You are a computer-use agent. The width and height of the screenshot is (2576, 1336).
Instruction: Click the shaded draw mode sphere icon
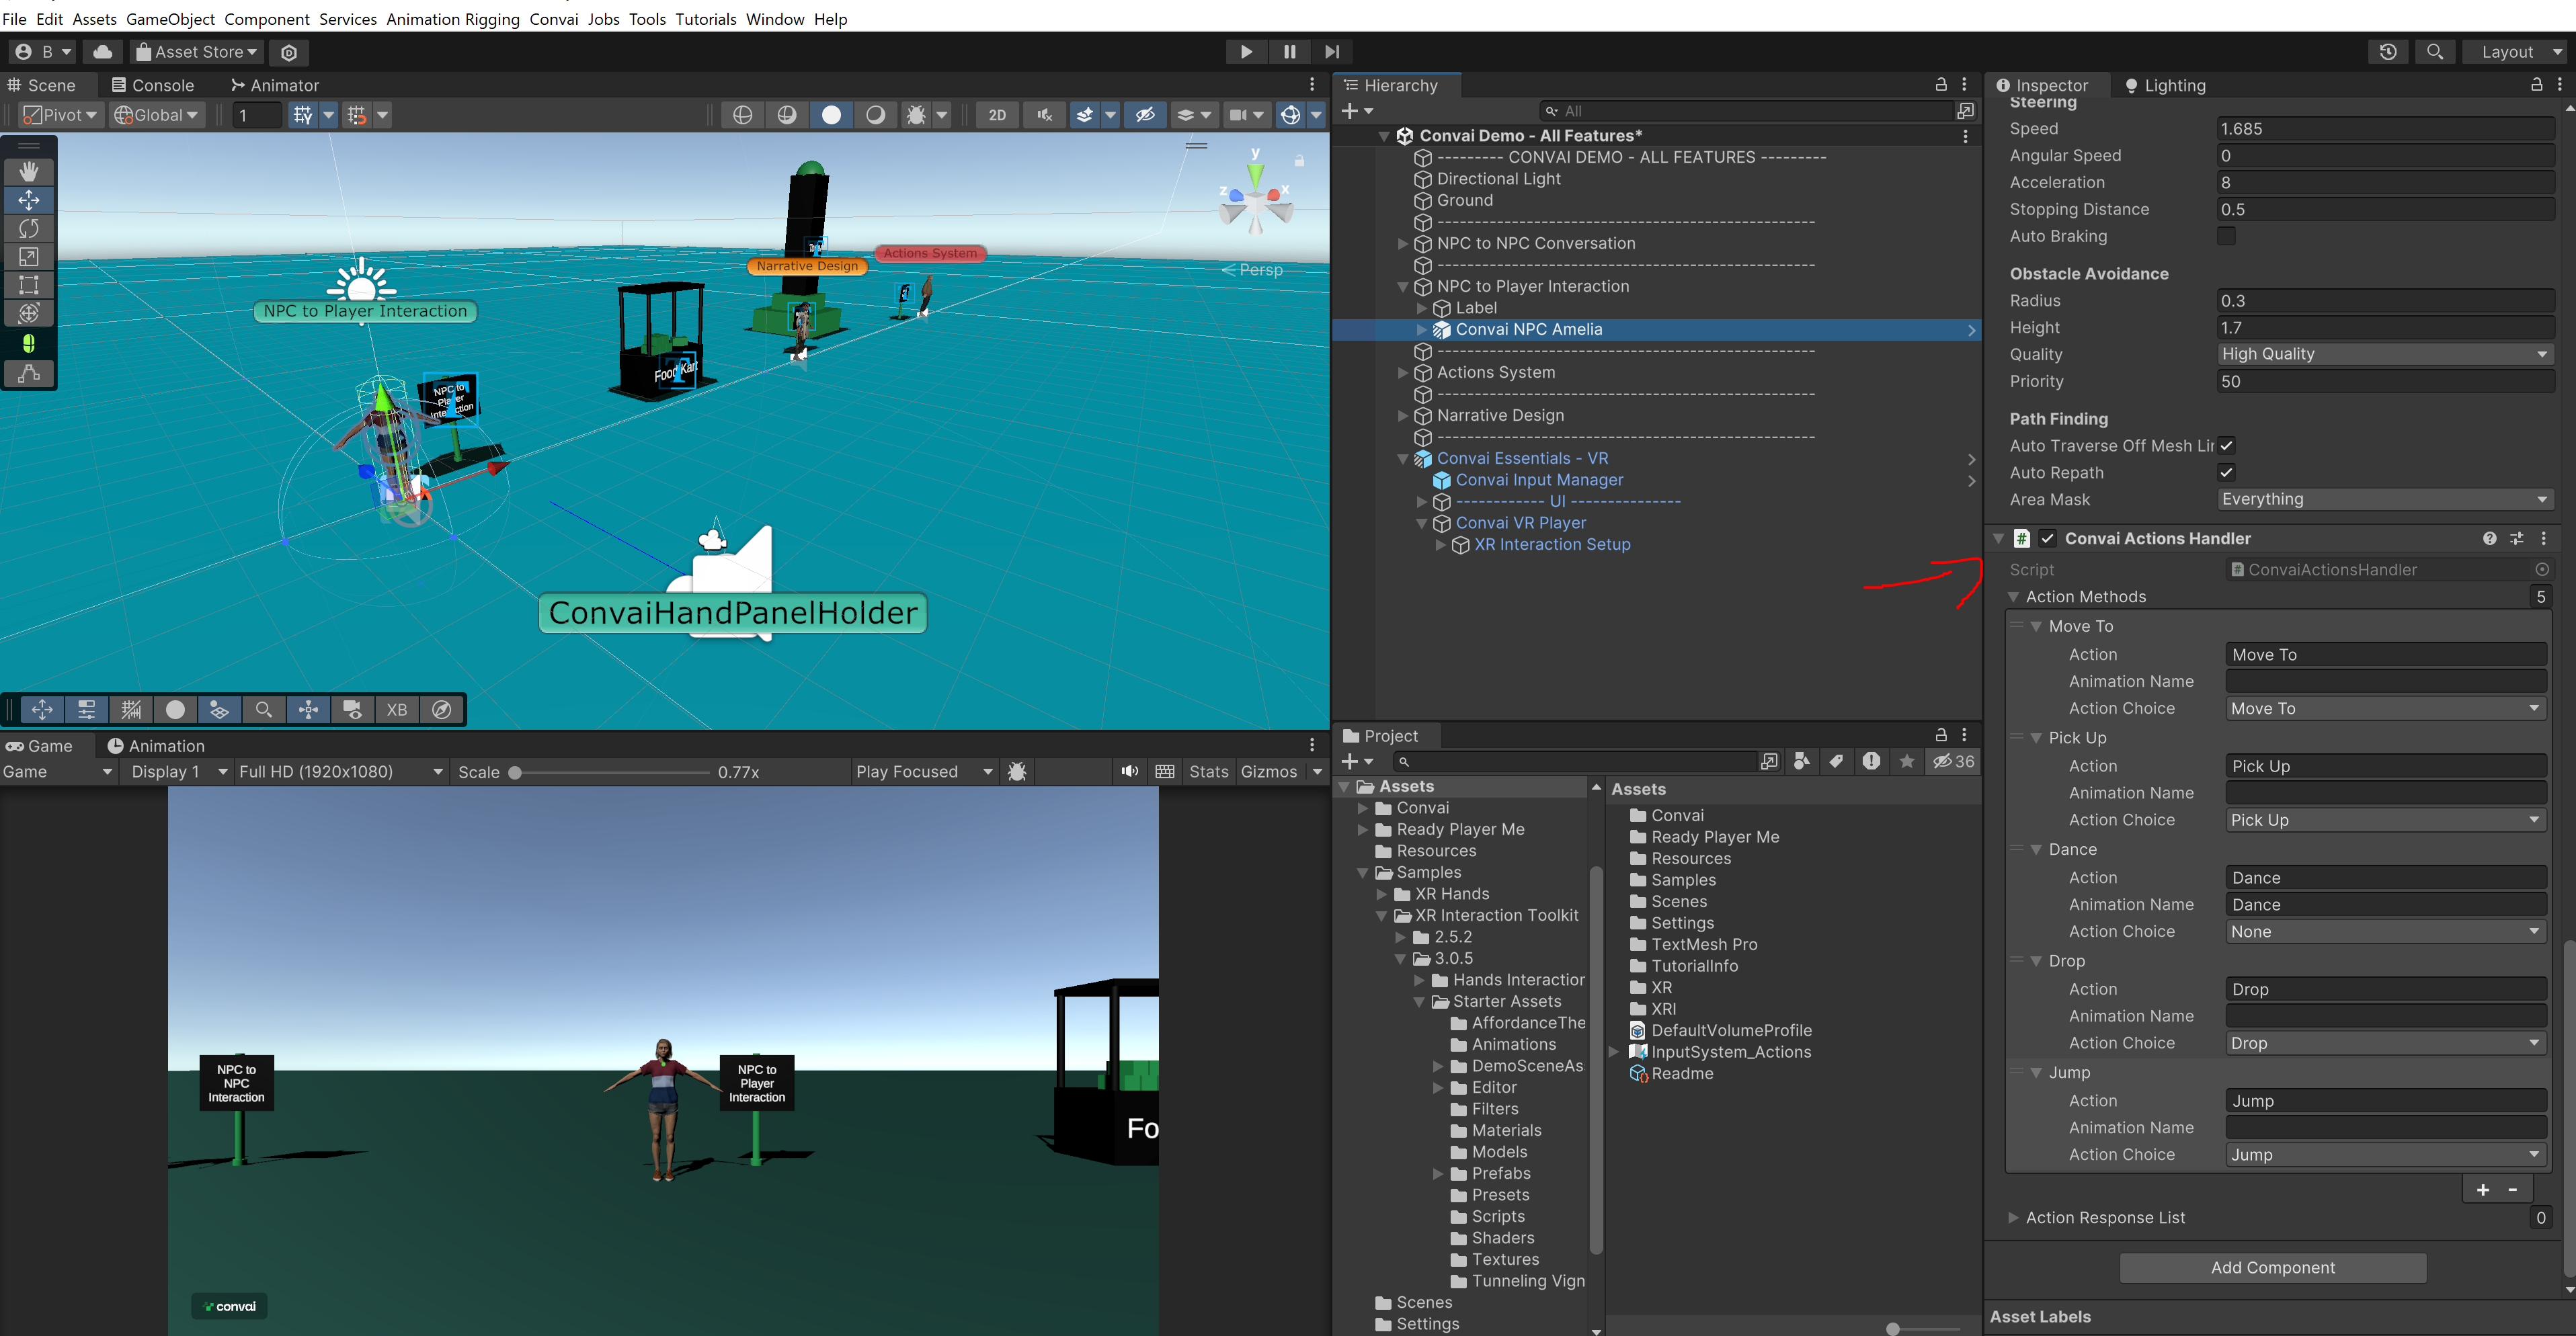[x=831, y=115]
